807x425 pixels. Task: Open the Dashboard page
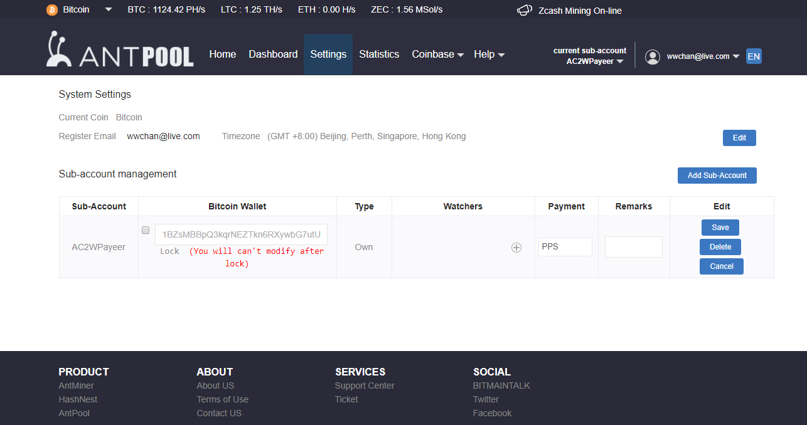click(273, 55)
